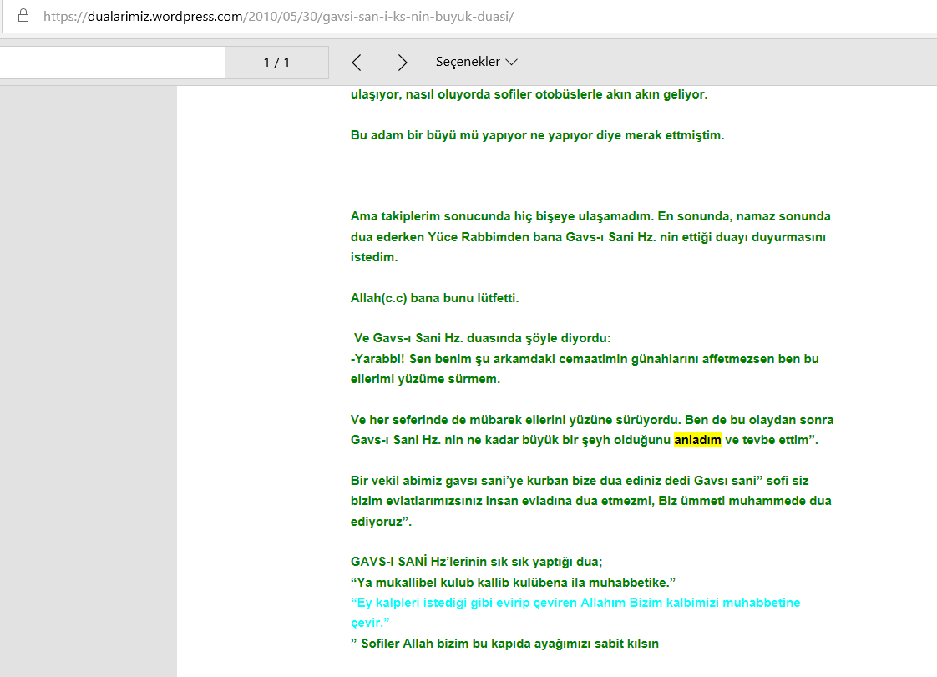Go to previous find match arrow
Screen dimensions: 937x677
pyautogui.click(x=357, y=62)
